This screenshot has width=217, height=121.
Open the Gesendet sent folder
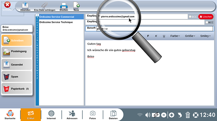click(17, 64)
